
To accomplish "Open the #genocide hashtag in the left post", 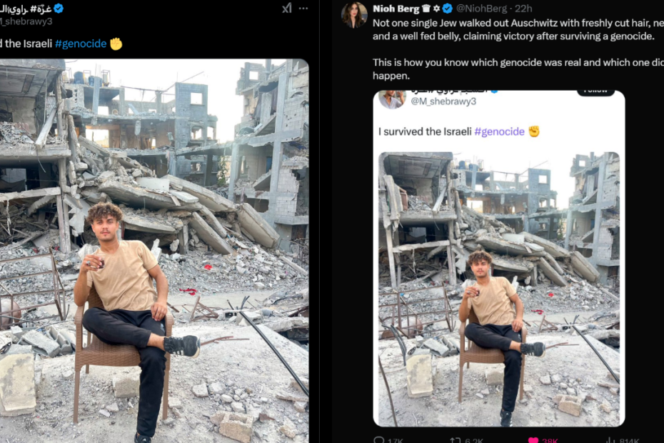I will [x=81, y=44].
